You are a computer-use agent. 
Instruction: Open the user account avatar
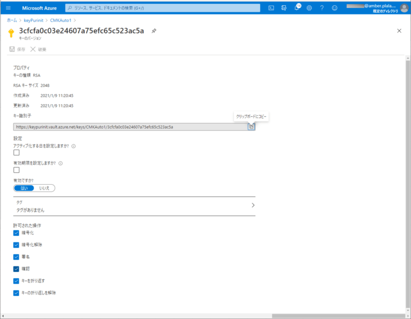(x=404, y=8)
